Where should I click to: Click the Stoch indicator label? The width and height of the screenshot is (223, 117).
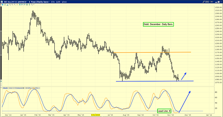[x=5, y=88]
